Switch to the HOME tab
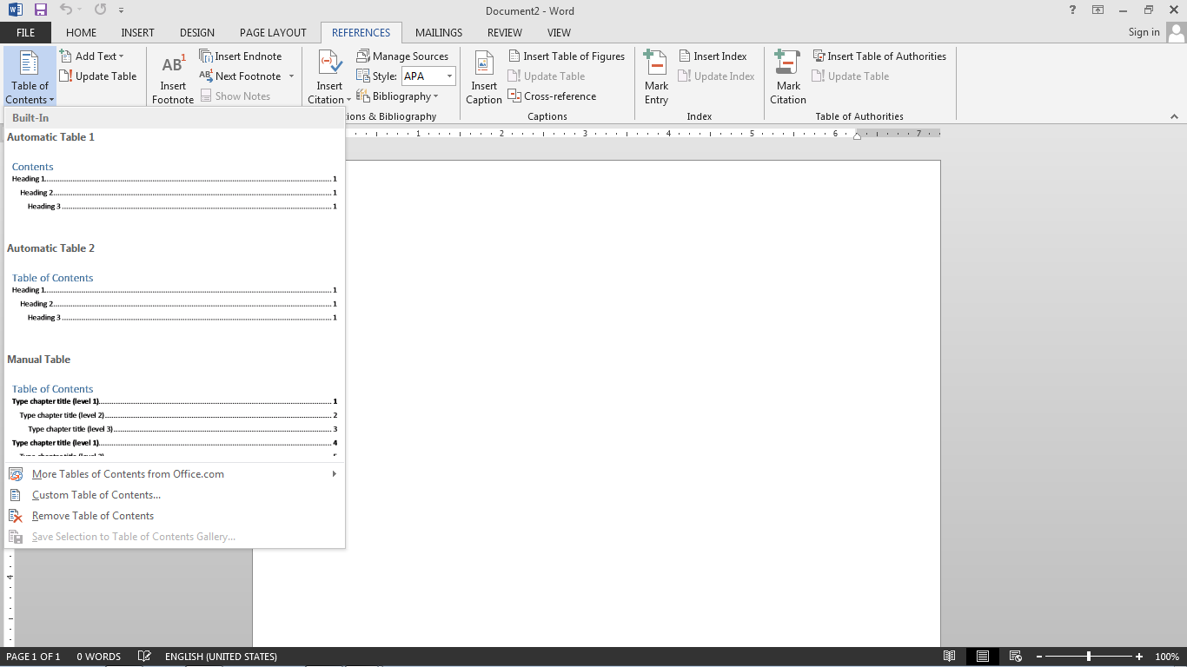The height and width of the screenshot is (667, 1187). coord(81,32)
